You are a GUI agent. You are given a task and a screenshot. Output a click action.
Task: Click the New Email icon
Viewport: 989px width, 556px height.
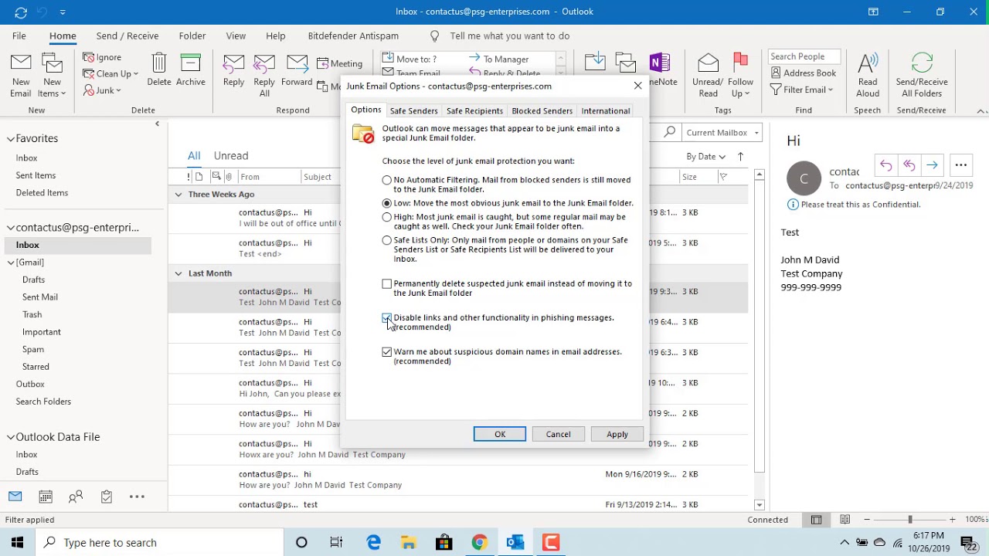tap(21, 76)
